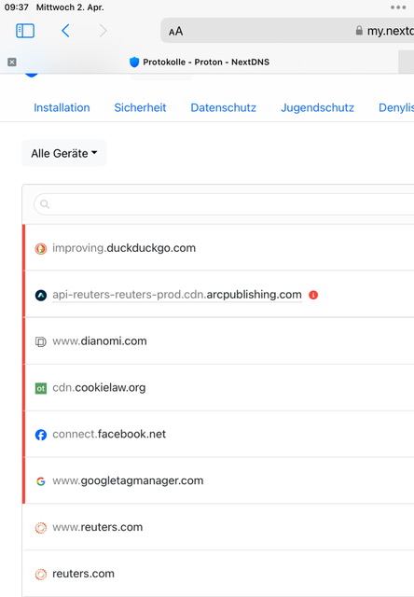Tap the dianomi favicon

tap(41, 341)
